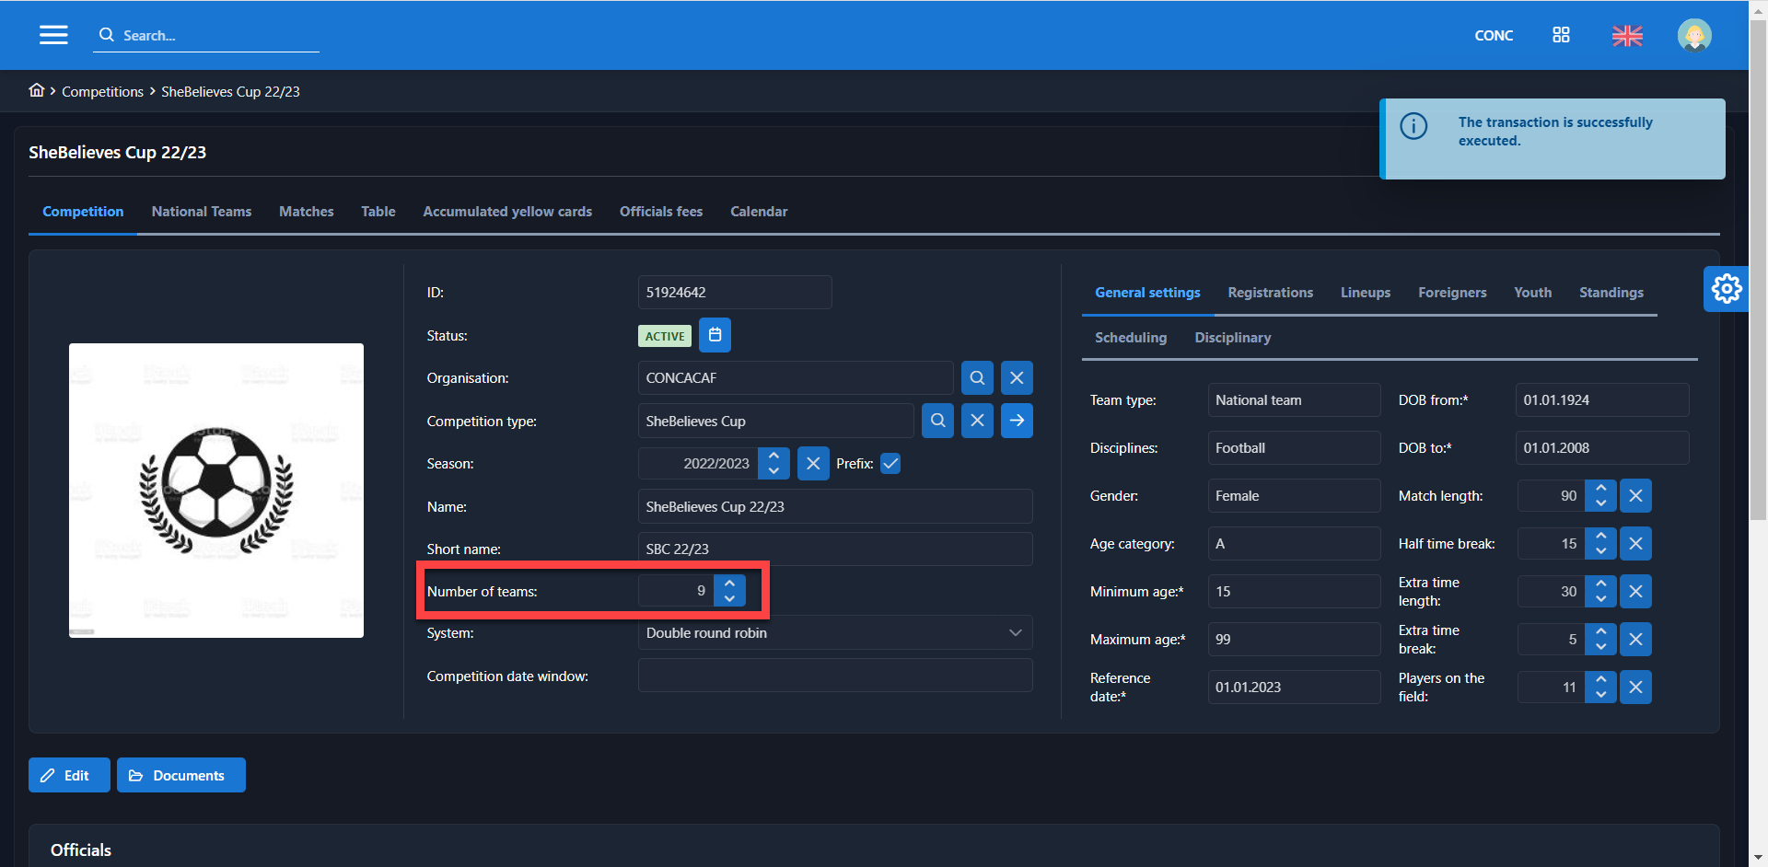Go to competition type arrow button
1768x867 pixels.
(1017, 421)
